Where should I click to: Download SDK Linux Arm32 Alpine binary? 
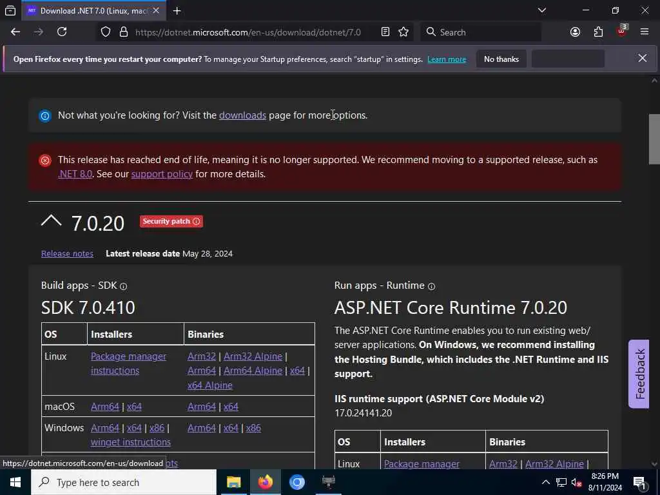point(253,356)
